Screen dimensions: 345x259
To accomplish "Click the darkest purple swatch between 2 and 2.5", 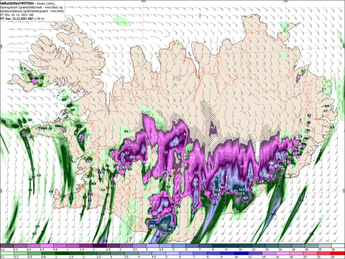I will pos(99,246).
